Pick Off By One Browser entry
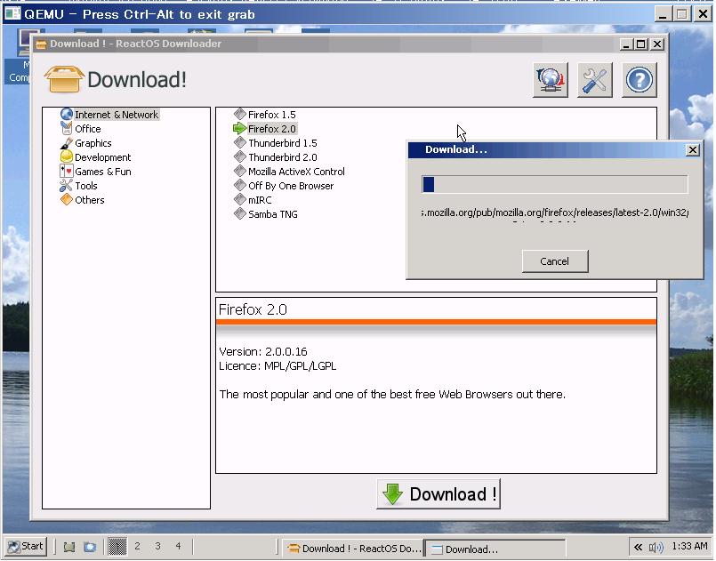The height and width of the screenshot is (561, 716). pos(291,186)
